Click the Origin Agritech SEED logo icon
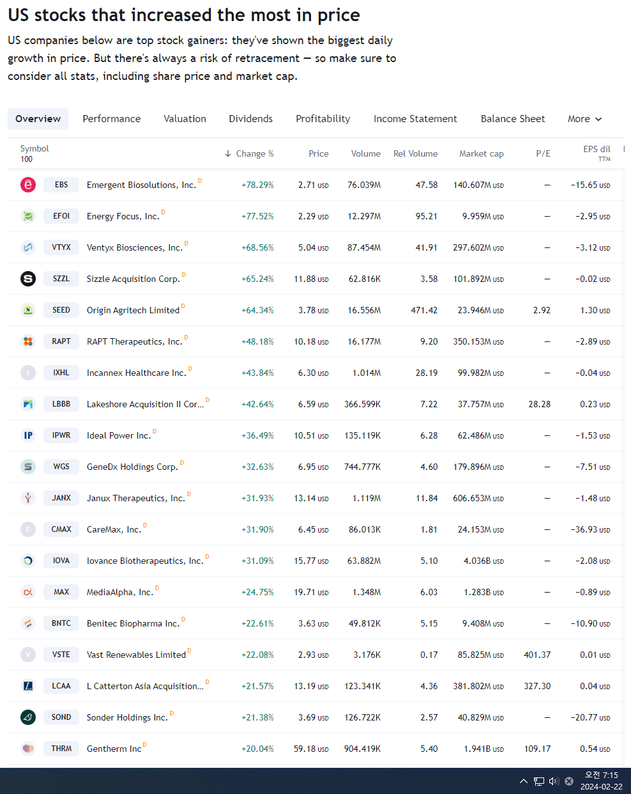The width and height of the screenshot is (631, 794). coord(28,310)
